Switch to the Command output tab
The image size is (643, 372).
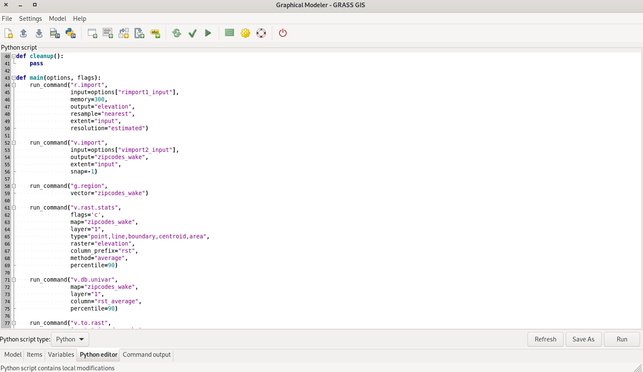[147, 355]
